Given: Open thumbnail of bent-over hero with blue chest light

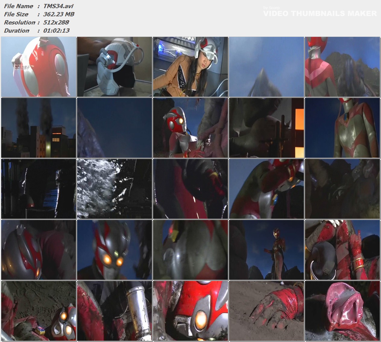Looking at the screenshot, I should pyautogui.click(x=266, y=189).
